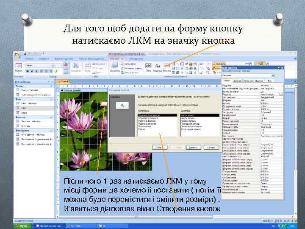Switch to Все tab in property sheet

tap(269, 81)
